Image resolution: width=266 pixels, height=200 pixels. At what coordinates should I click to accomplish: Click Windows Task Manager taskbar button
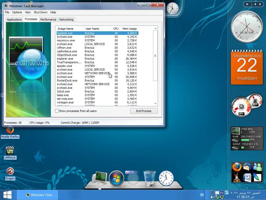(x=38, y=195)
